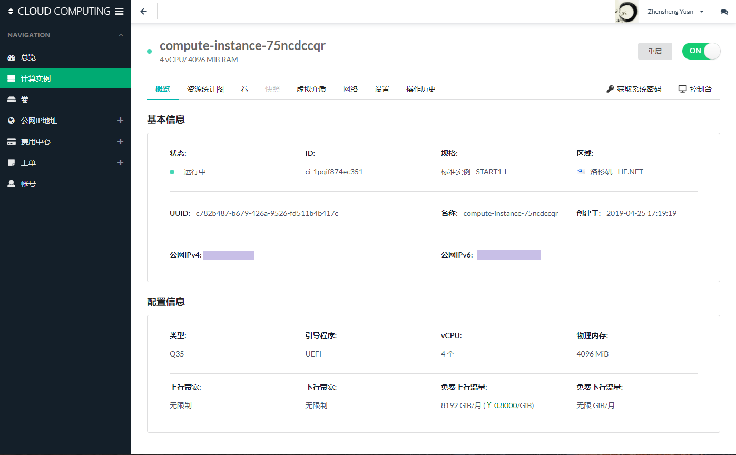Select the 概览 tab
Viewport: 736px width, 455px height.
pyautogui.click(x=163, y=89)
